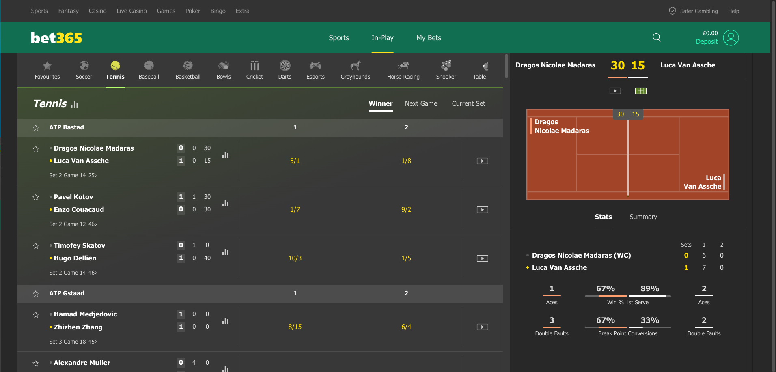Open the Table sport category

[480, 70]
